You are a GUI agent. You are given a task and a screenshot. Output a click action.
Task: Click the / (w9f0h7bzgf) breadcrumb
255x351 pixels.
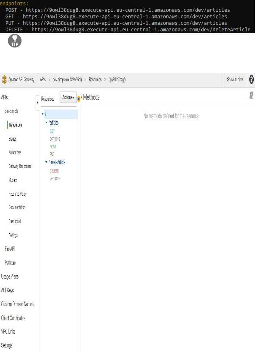117,80
